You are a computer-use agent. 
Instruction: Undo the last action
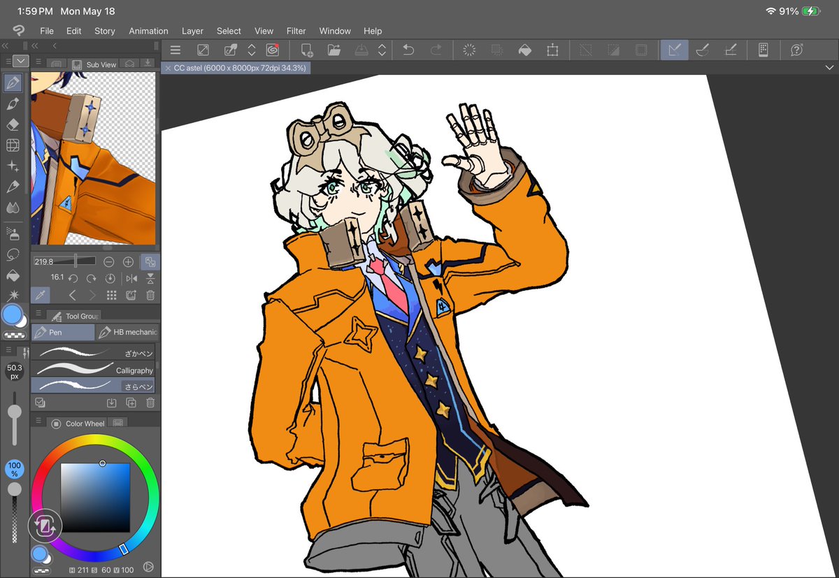pyautogui.click(x=408, y=50)
